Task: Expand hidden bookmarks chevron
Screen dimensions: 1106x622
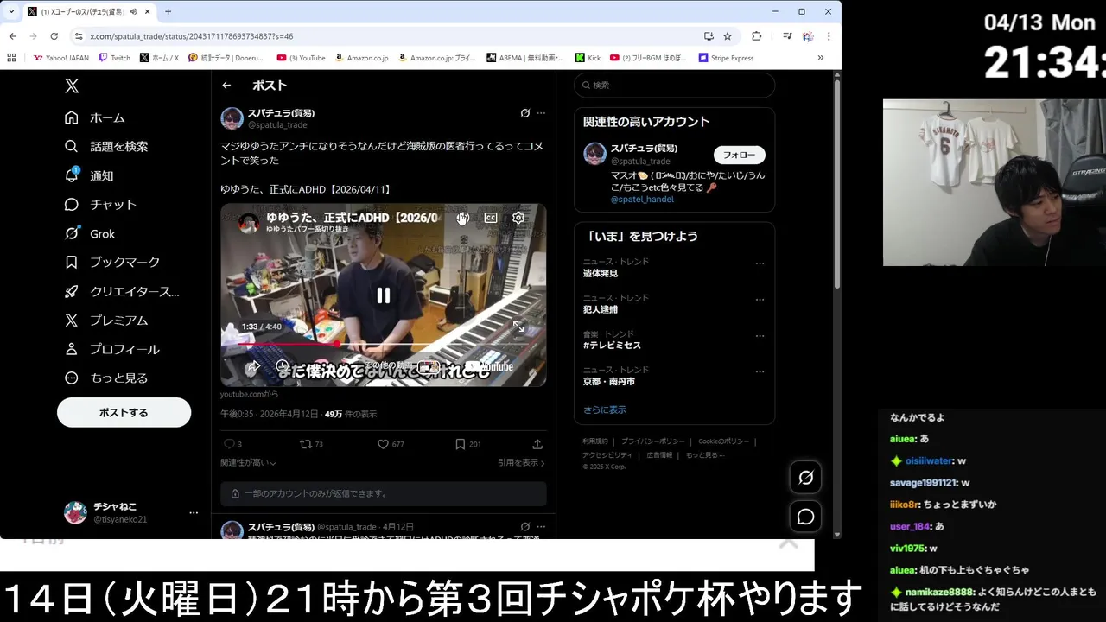Action: [x=820, y=58]
